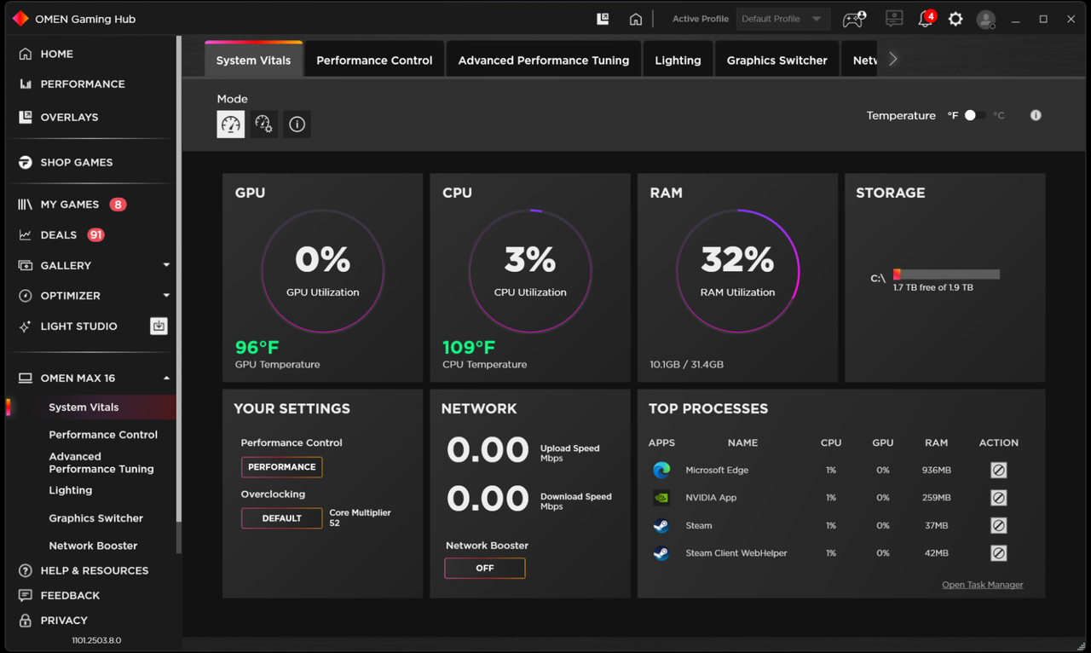Screen dimensions: 1091x653
Task: Toggle the PERFORMANCE control setting button
Action: tap(282, 467)
